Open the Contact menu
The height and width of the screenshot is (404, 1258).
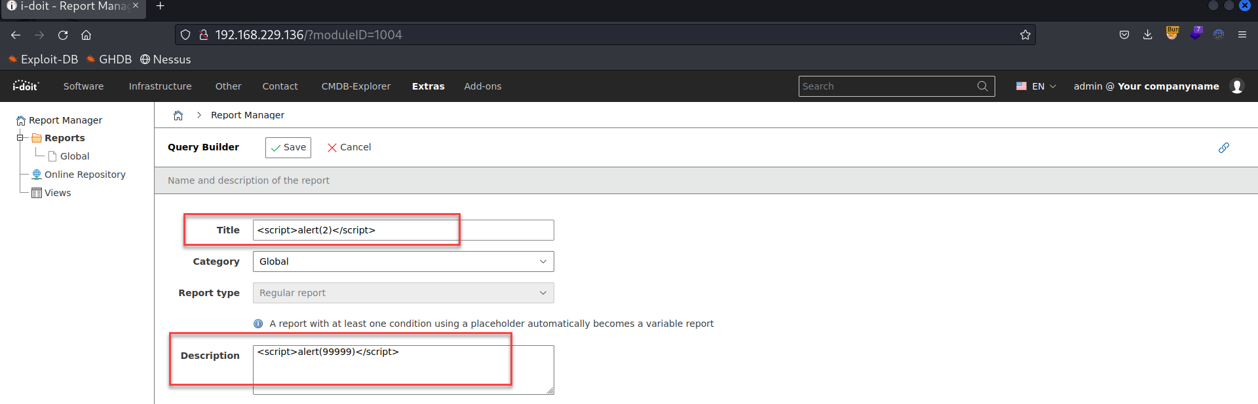pyautogui.click(x=280, y=86)
